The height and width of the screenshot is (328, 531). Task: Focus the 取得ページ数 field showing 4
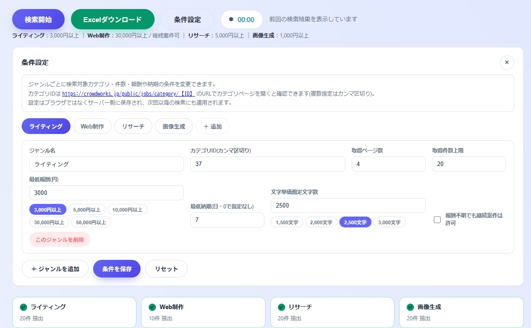[389, 164]
